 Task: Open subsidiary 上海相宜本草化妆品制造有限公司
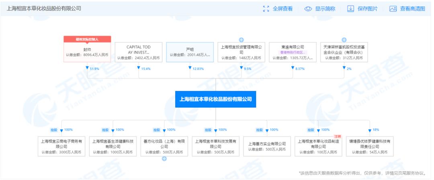coord(318,146)
